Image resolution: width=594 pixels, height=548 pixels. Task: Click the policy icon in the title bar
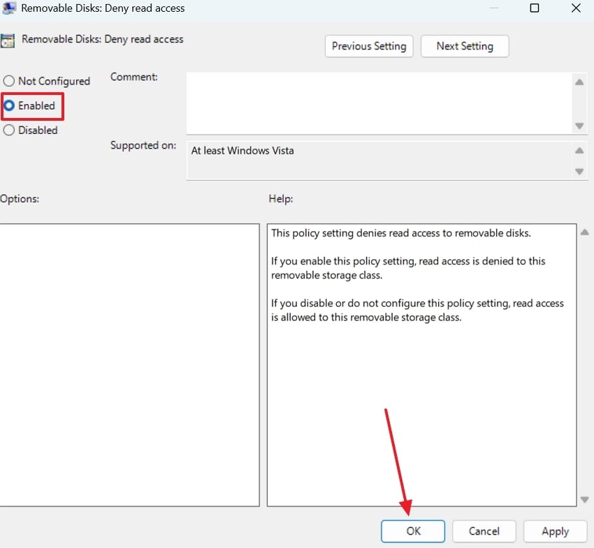9,8
